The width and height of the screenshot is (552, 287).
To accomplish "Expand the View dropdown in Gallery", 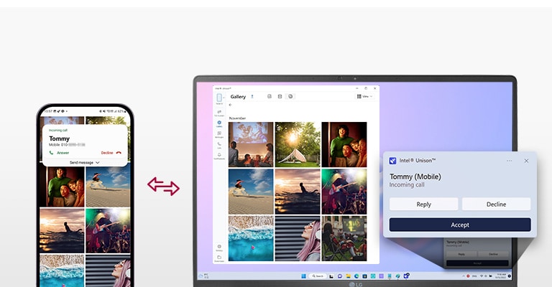I will point(364,96).
